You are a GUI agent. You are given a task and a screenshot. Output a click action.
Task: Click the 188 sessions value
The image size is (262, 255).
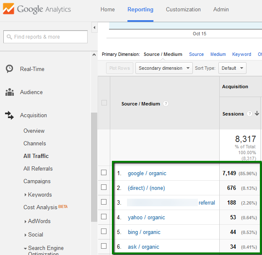(231, 202)
